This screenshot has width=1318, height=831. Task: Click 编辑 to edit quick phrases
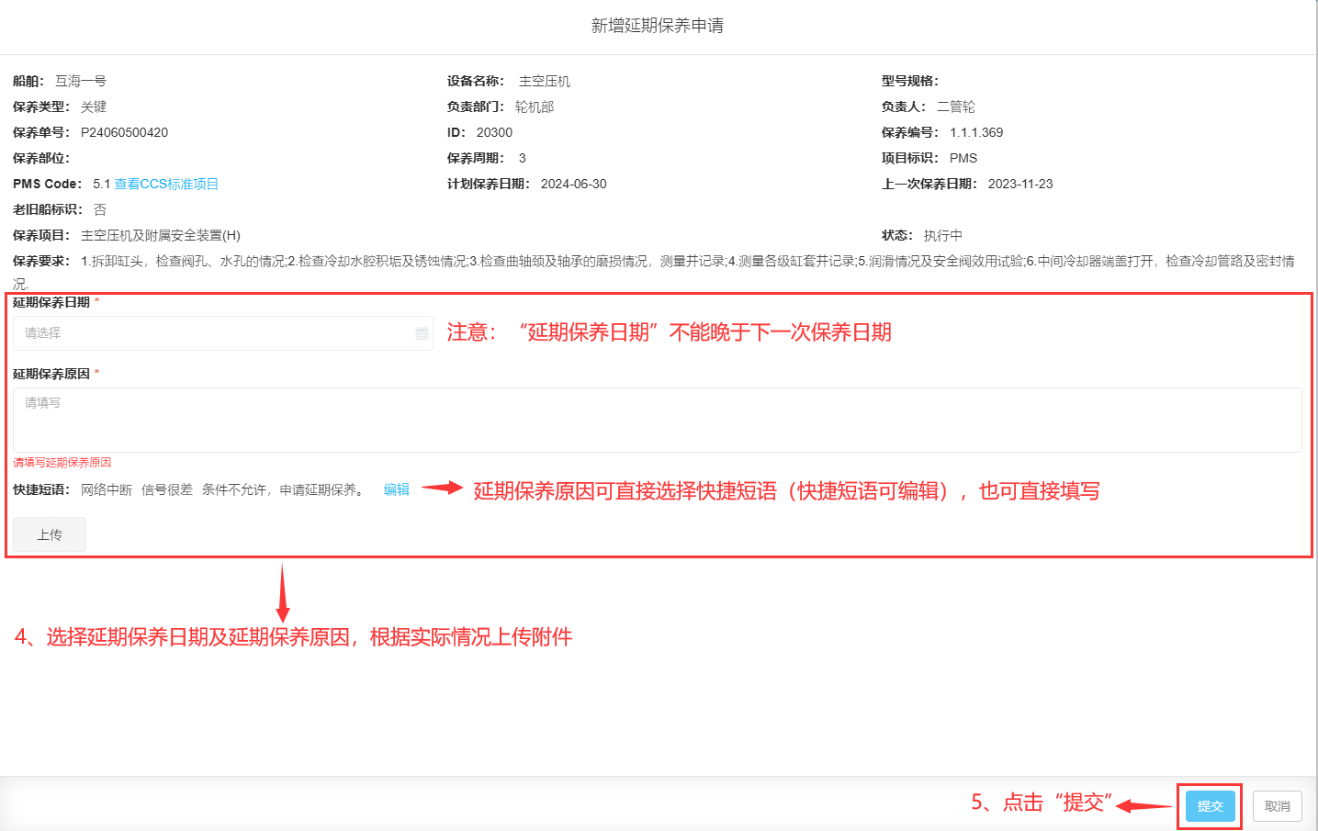[397, 490]
